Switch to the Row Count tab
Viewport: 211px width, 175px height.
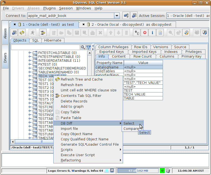(x=142, y=56)
